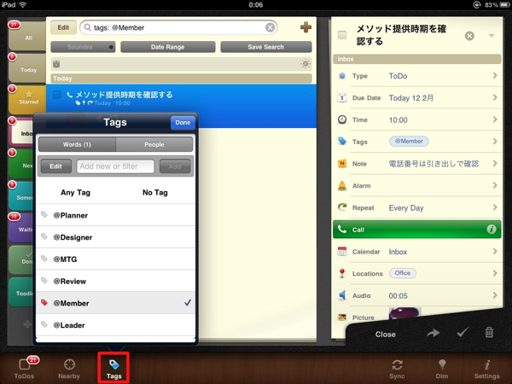The height and width of the screenshot is (384, 512).
Task: Tap the forward arrow share icon
Action: click(x=433, y=333)
